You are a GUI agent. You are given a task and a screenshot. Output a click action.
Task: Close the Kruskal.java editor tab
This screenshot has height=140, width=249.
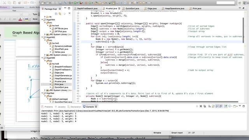point(119,9)
